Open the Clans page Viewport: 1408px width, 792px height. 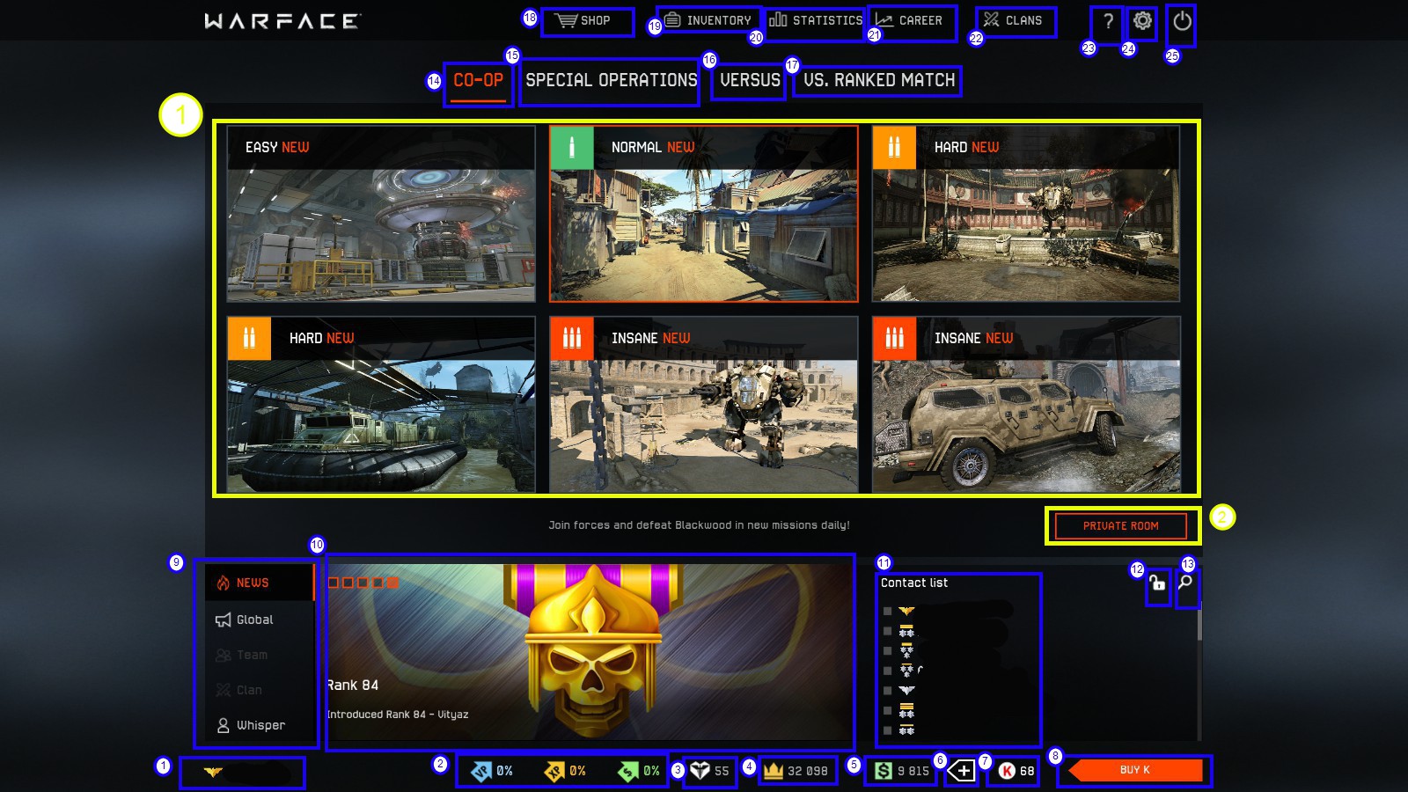click(1014, 21)
